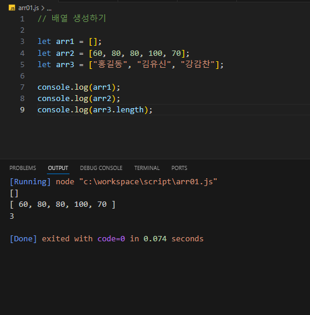
Task: Click 'console.log(arr1);' line
Action: point(79,87)
